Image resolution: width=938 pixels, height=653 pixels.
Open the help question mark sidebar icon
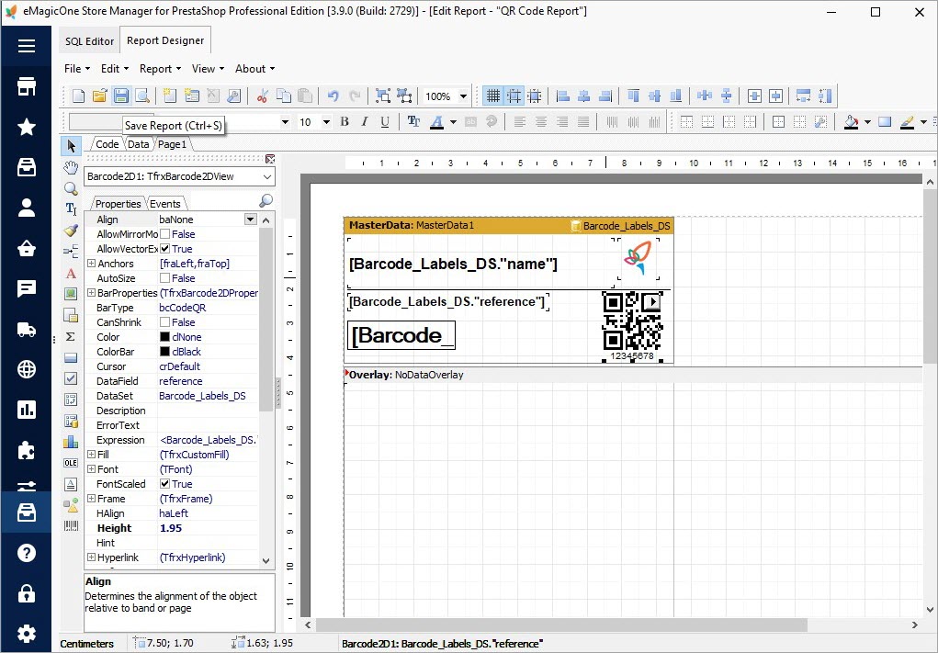click(x=27, y=553)
